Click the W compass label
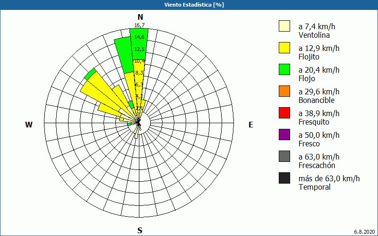The height and width of the screenshot is (236, 378). 29,125
